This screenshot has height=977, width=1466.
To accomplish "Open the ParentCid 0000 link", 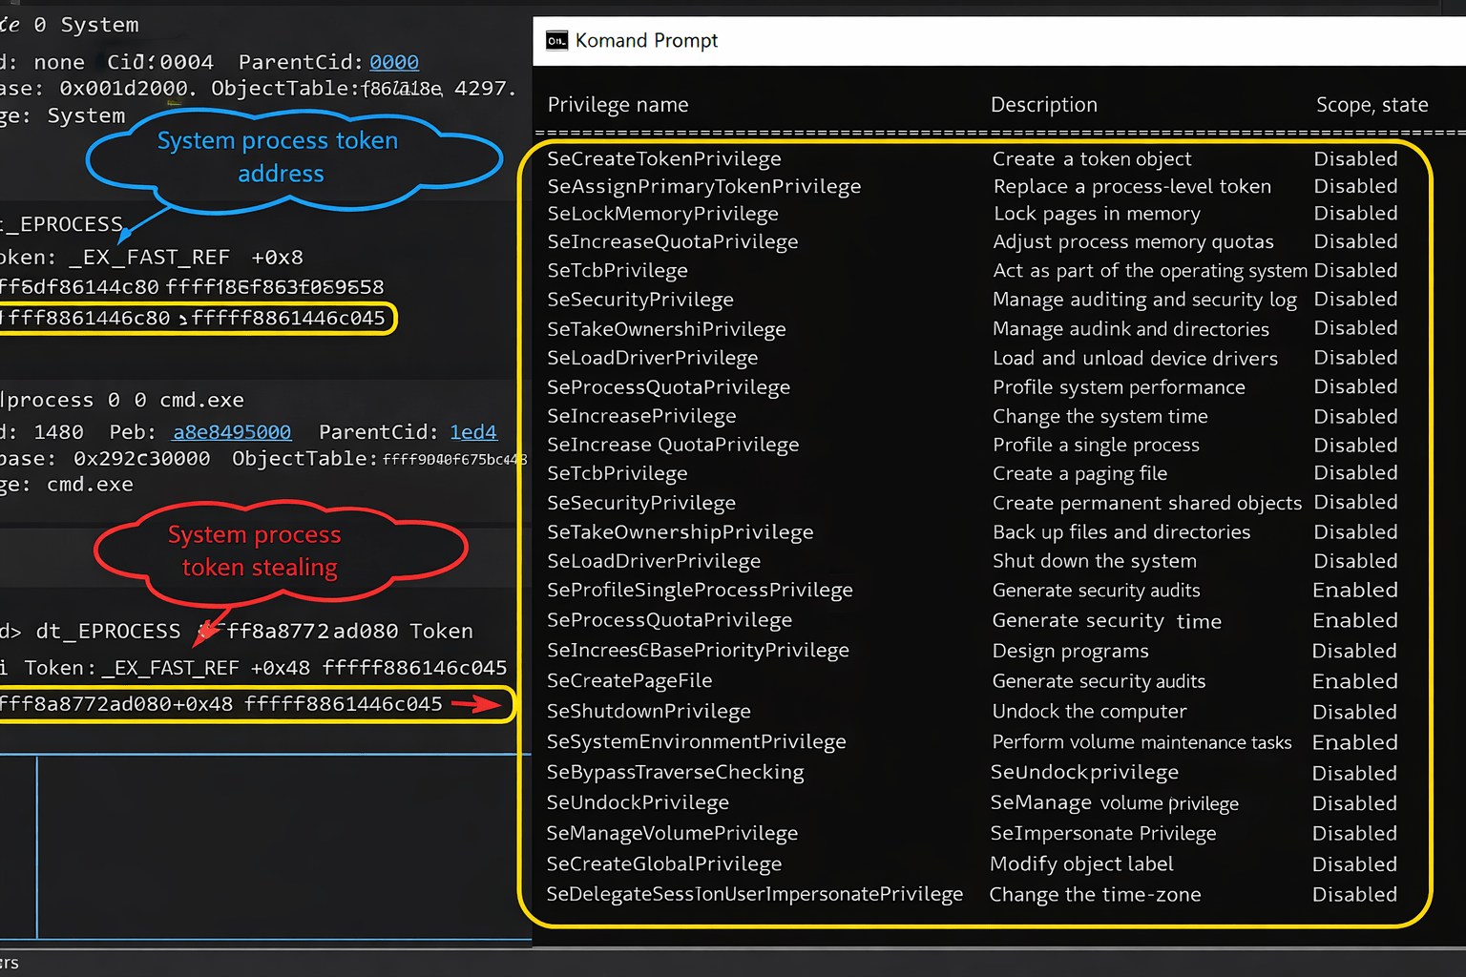I will (394, 62).
